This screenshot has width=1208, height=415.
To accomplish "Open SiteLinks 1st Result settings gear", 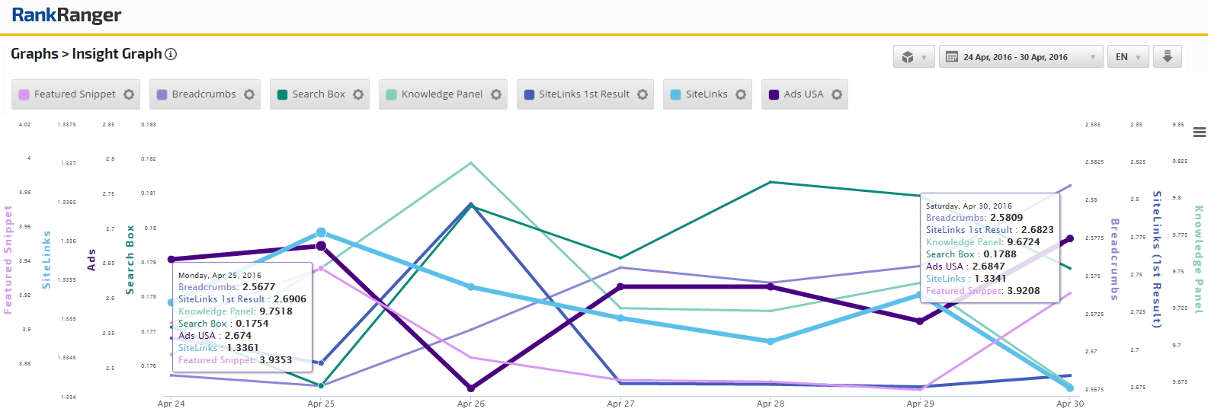I will (x=642, y=94).
